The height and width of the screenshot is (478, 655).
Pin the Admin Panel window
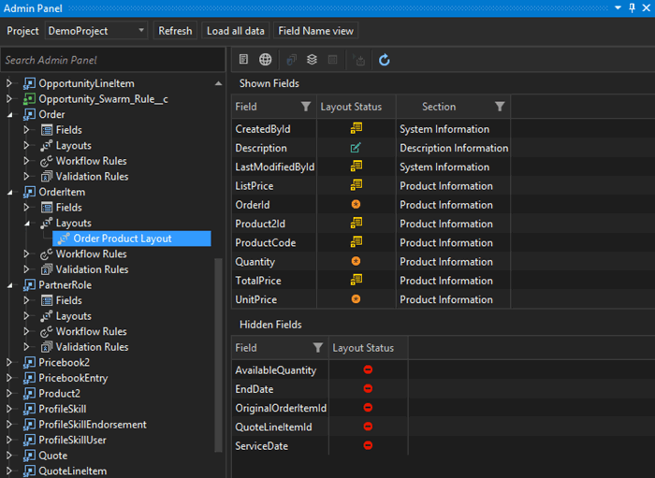(632, 7)
